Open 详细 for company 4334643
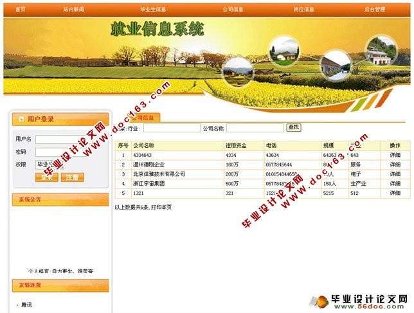This screenshot has width=414, height=313. [x=395, y=155]
